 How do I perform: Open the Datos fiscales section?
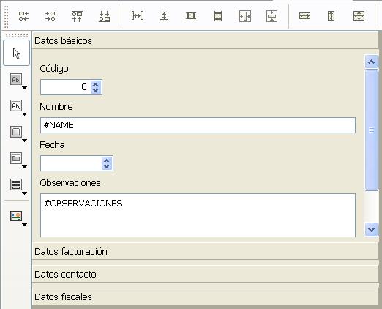(x=205, y=297)
